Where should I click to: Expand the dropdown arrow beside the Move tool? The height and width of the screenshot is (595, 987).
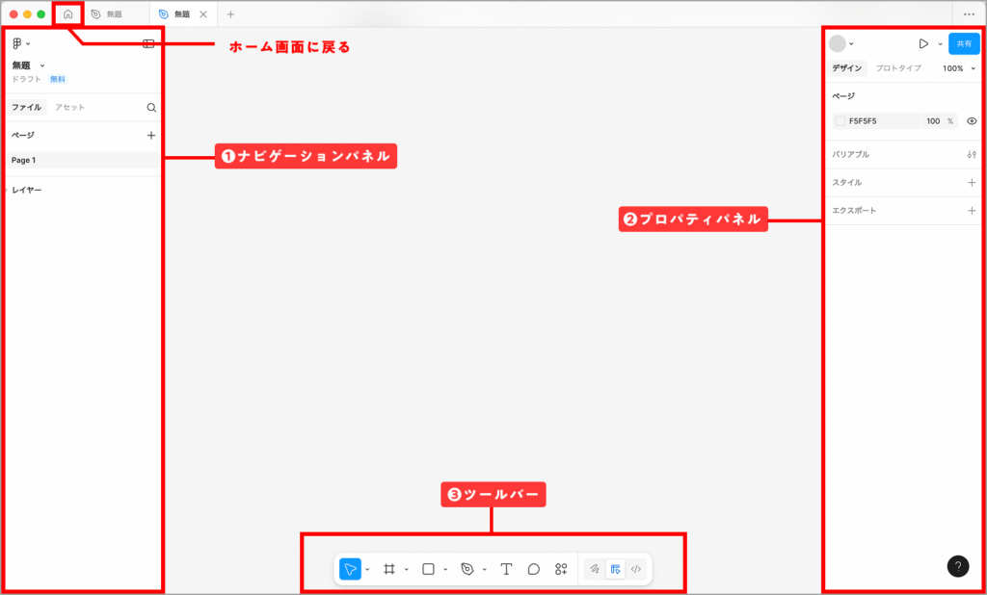click(368, 570)
